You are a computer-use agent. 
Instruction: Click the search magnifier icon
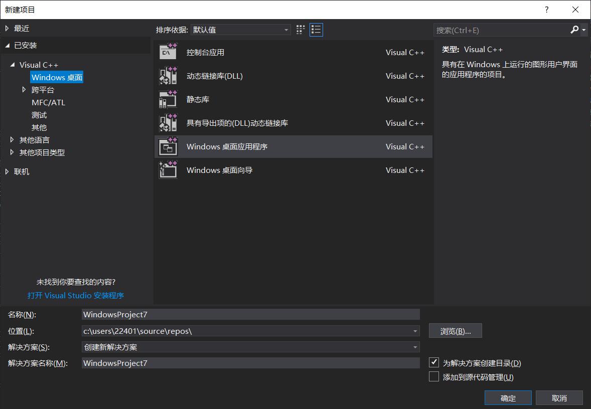574,30
